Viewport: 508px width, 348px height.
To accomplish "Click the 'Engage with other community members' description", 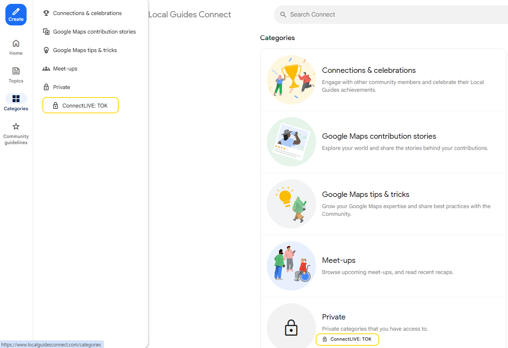I will click(x=403, y=86).
